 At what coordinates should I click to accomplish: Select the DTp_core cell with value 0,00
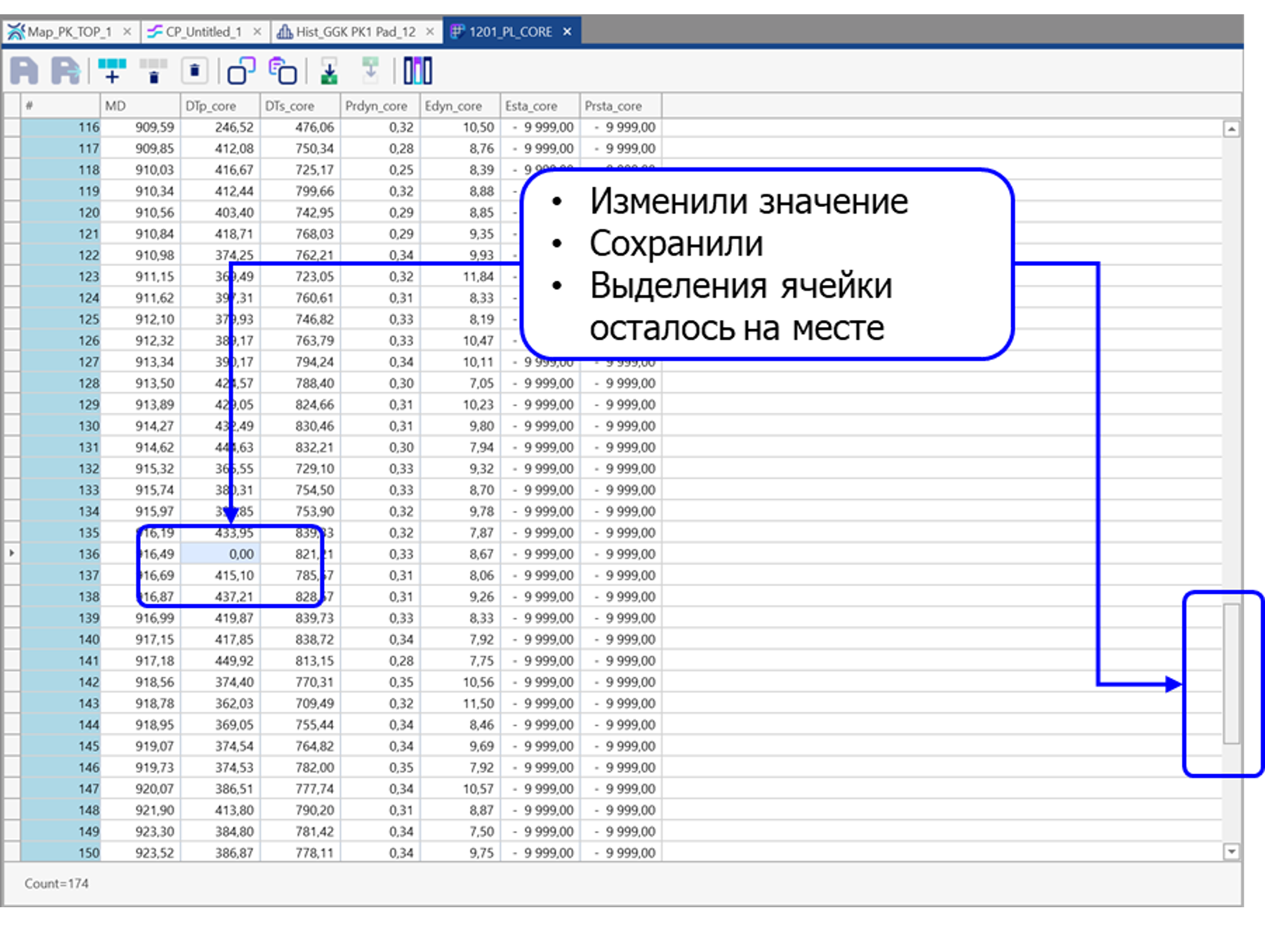pyautogui.click(x=221, y=554)
